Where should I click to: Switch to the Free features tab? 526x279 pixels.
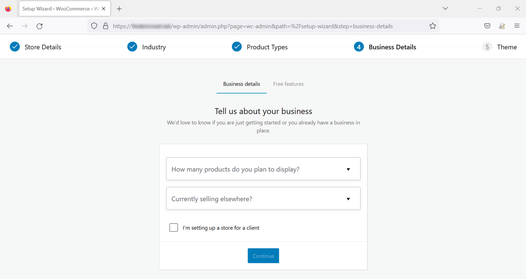[x=288, y=84]
